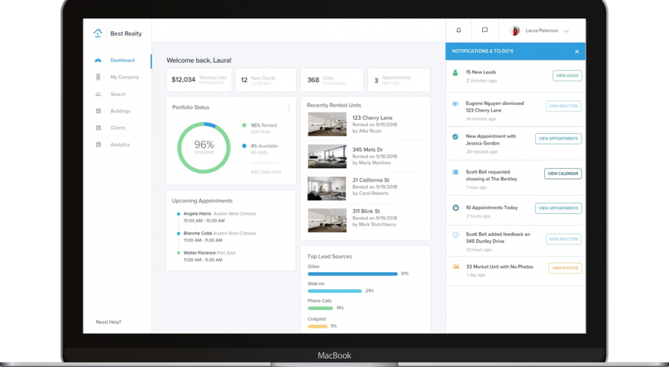Viewport: 669px width, 367px height.
Task: Click View Reaction for Scott Bell feedback
Action: tap(563, 239)
